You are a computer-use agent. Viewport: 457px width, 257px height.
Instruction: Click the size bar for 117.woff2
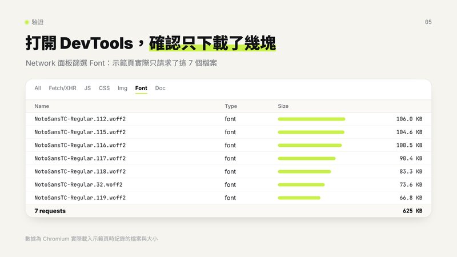pos(307,158)
